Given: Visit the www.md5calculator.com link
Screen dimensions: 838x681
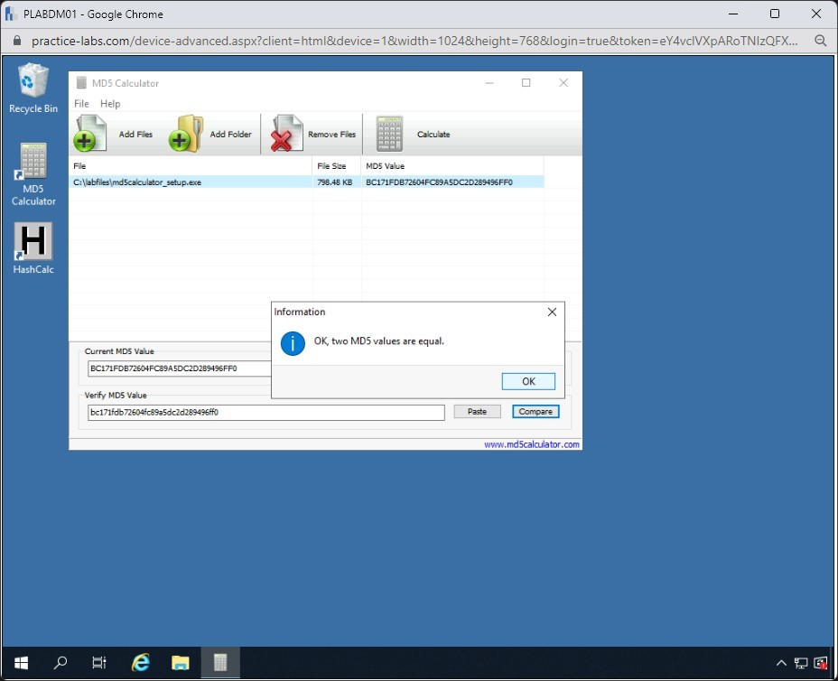Looking at the screenshot, I should 531,444.
